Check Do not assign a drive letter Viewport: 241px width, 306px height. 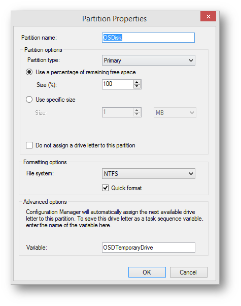click(29, 145)
